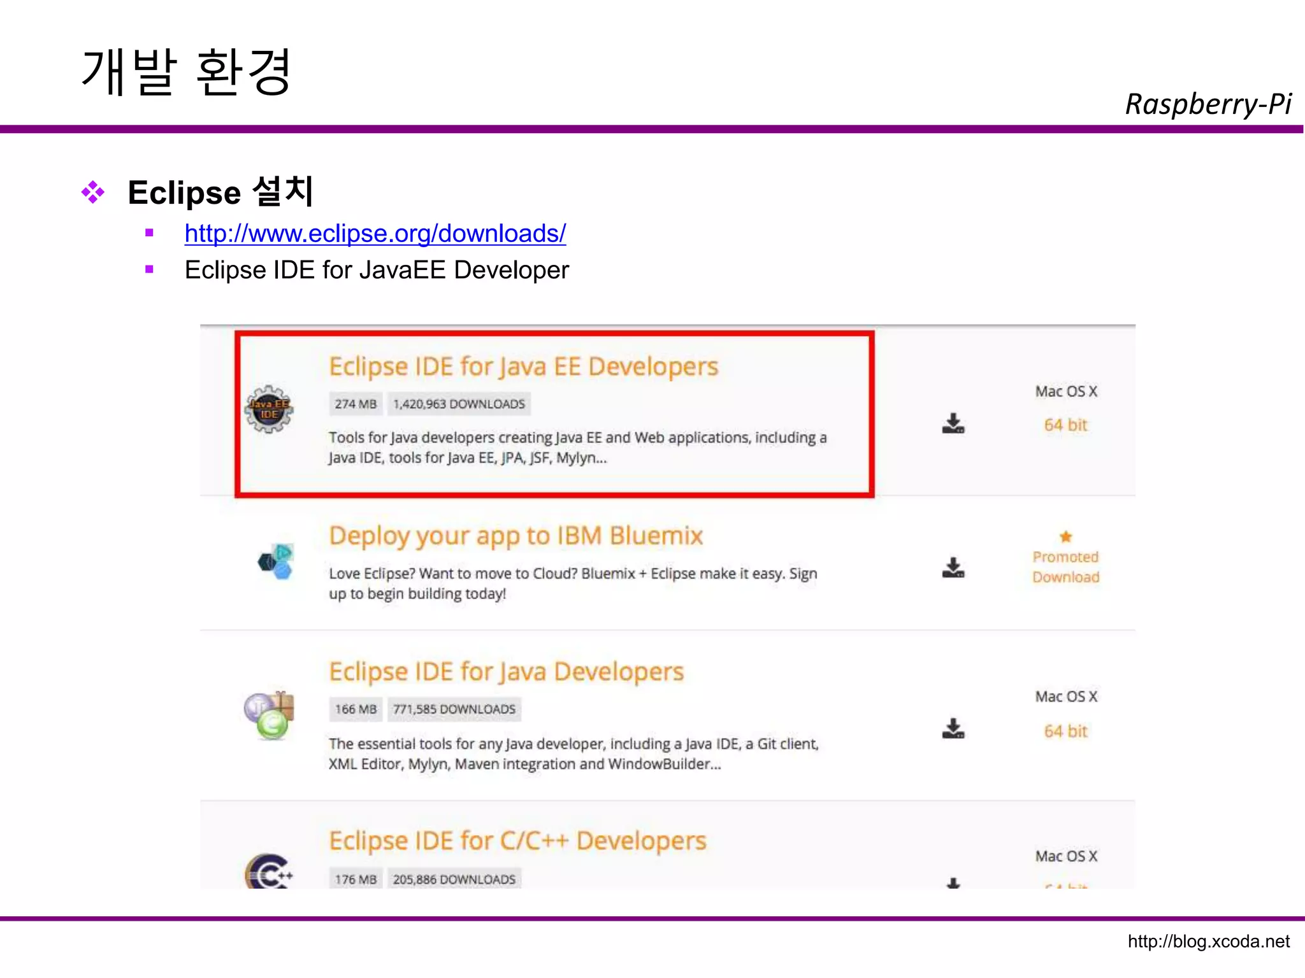Open Eclipse IDE for C/C++ Developers title
The width and height of the screenshot is (1305, 978).
point(518,841)
